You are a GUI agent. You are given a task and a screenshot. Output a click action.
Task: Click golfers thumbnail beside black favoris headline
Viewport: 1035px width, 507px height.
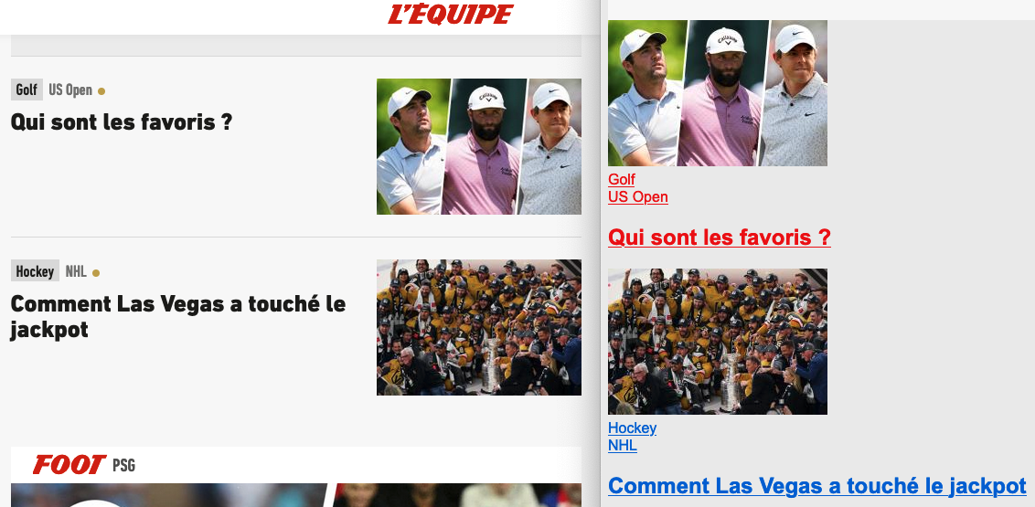[x=478, y=146]
